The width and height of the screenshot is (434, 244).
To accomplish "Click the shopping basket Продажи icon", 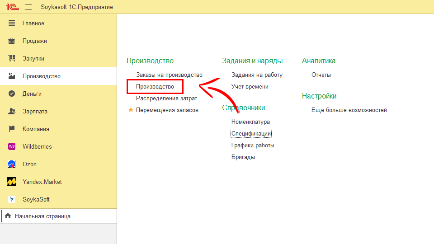I will coord(12,41).
